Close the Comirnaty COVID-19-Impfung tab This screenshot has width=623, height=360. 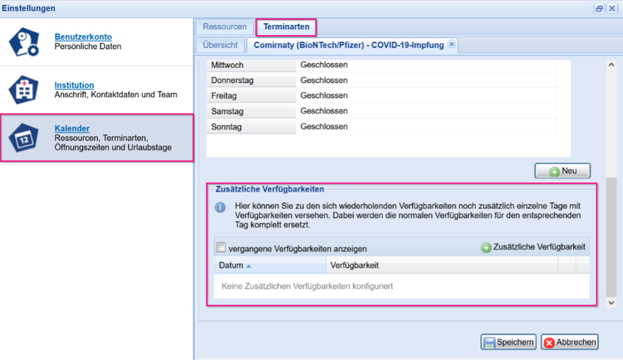point(451,44)
